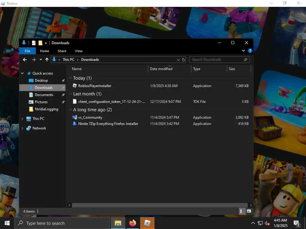The height and width of the screenshot is (229, 306).
Task: Switch to Large icons view layout
Action: (249, 211)
